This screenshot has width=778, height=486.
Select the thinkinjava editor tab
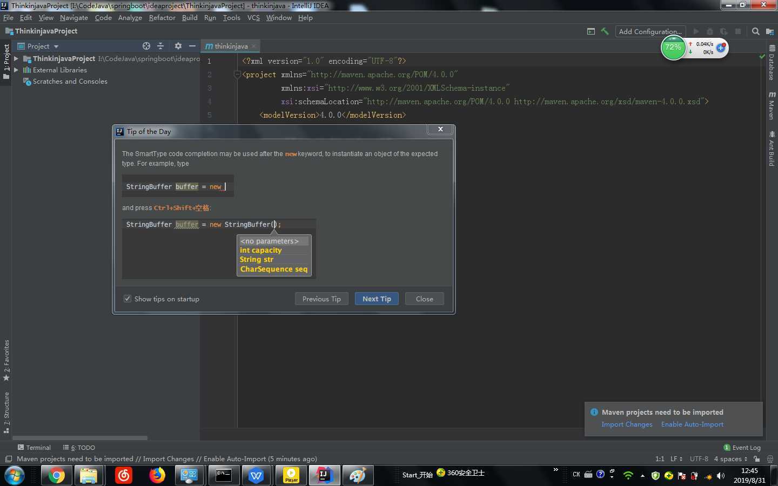(231, 46)
